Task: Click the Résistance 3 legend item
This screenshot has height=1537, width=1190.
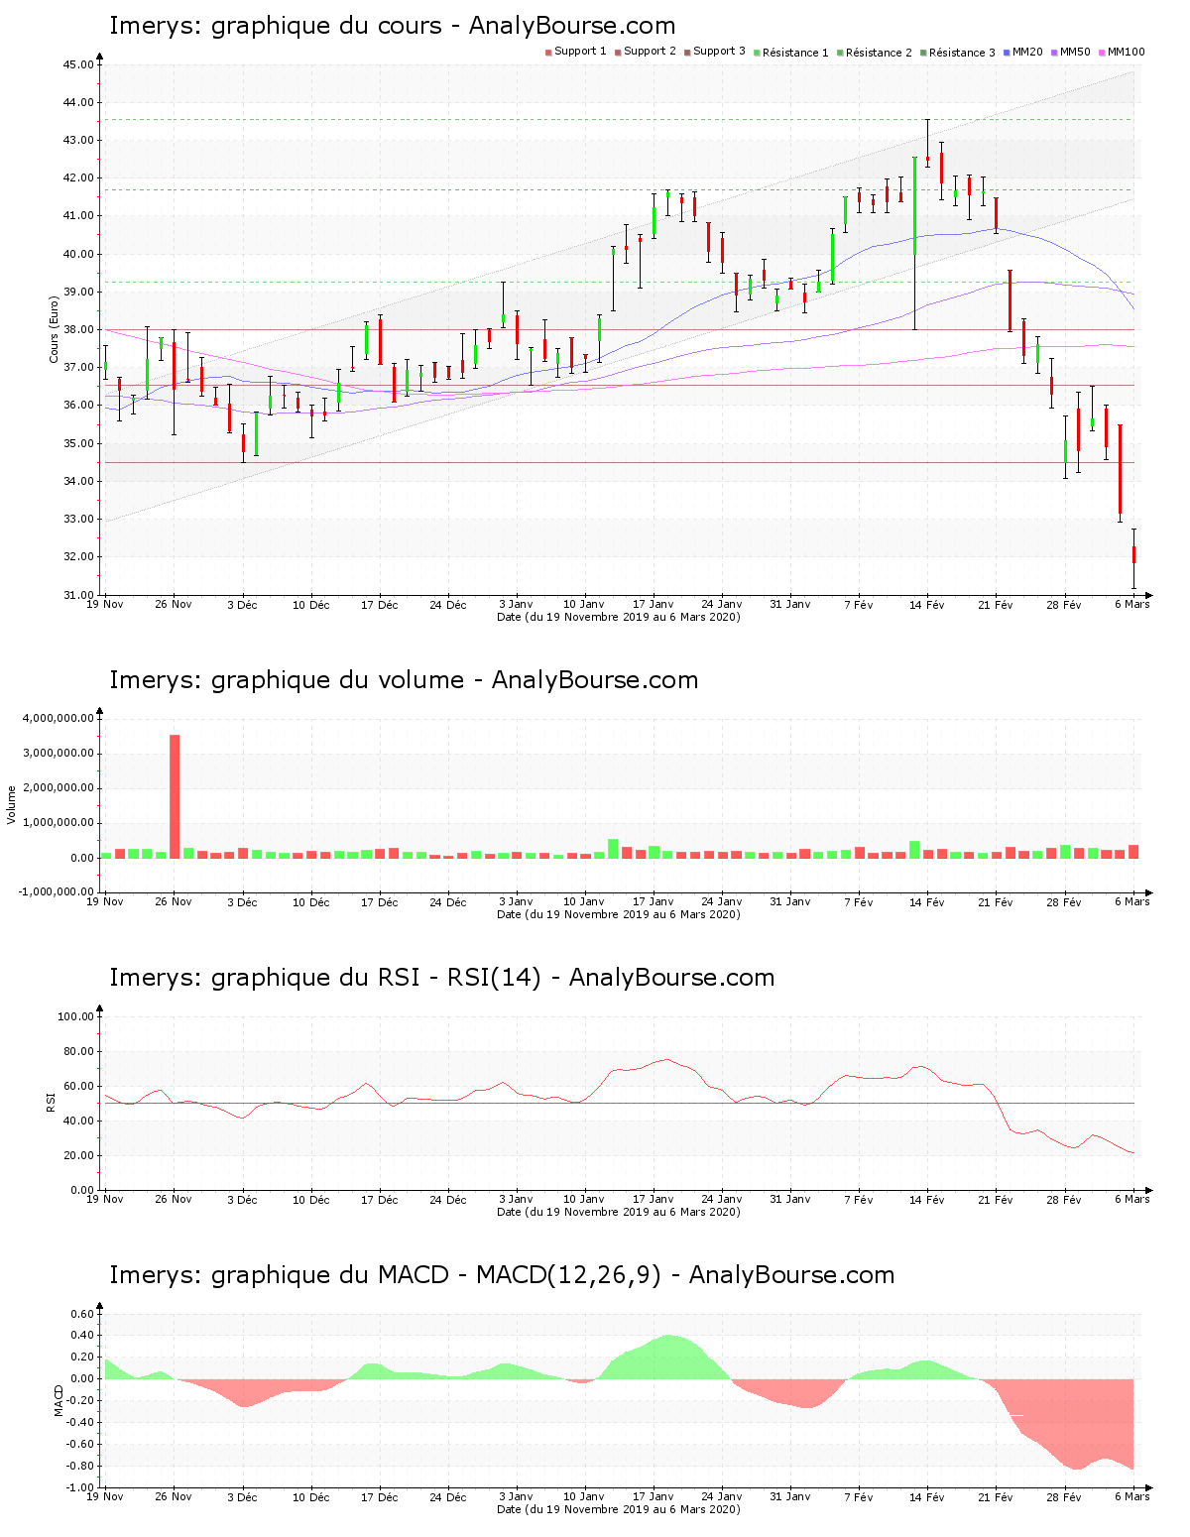Action: point(962,53)
